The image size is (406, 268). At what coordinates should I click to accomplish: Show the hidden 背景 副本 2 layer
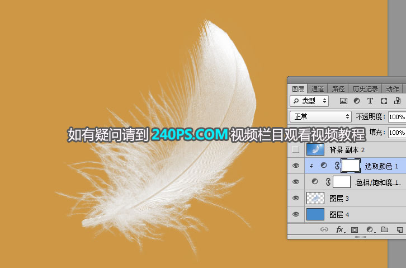pos(296,149)
